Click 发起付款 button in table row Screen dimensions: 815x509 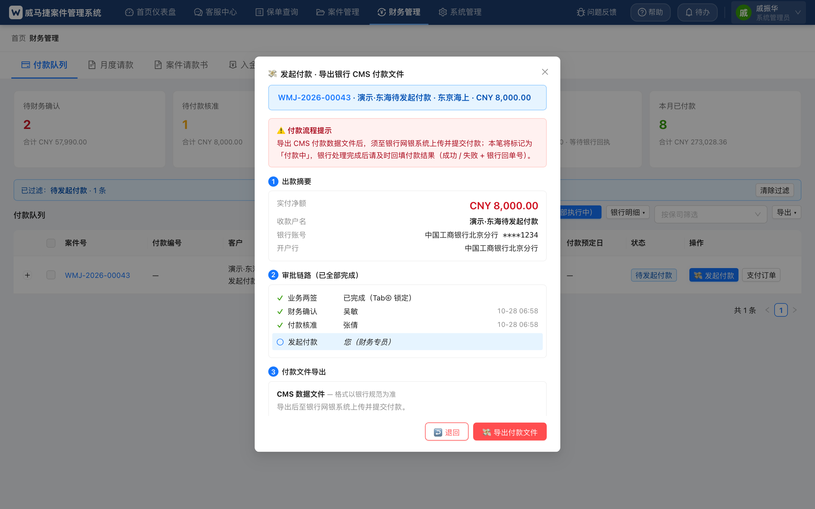click(x=714, y=275)
